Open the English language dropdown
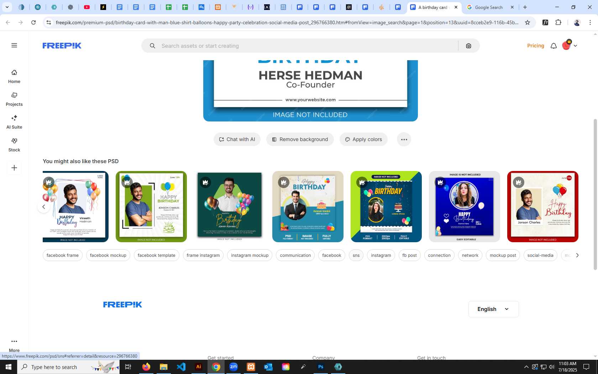 tap(493, 309)
